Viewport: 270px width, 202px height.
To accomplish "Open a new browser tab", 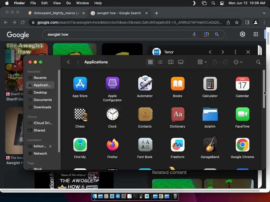I will pyautogui.click(x=157, y=13).
